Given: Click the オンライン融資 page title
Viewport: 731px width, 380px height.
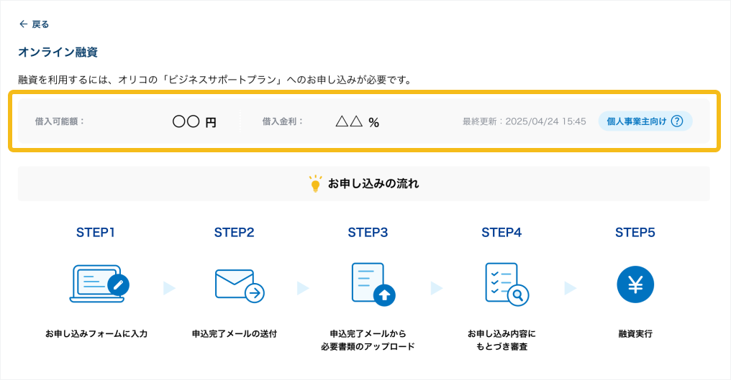Looking at the screenshot, I should [58, 52].
